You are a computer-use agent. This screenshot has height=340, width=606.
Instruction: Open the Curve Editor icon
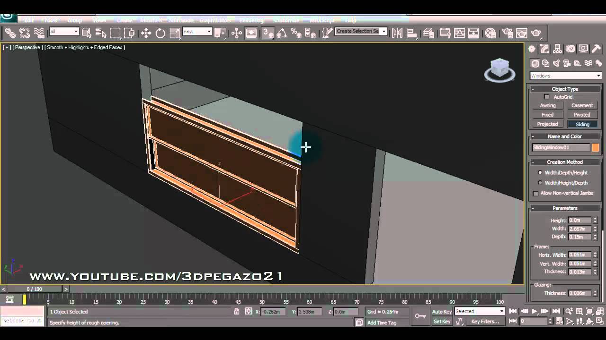tap(459, 33)
